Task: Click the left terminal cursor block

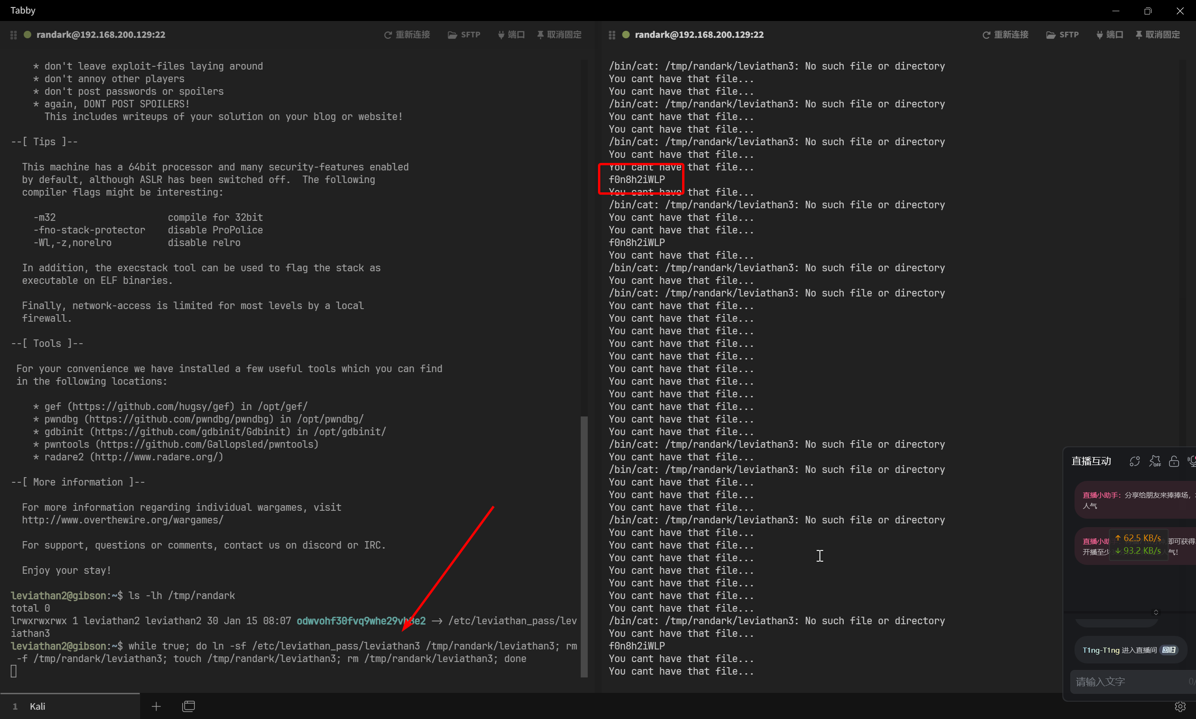Action: (x=14, y=671)
